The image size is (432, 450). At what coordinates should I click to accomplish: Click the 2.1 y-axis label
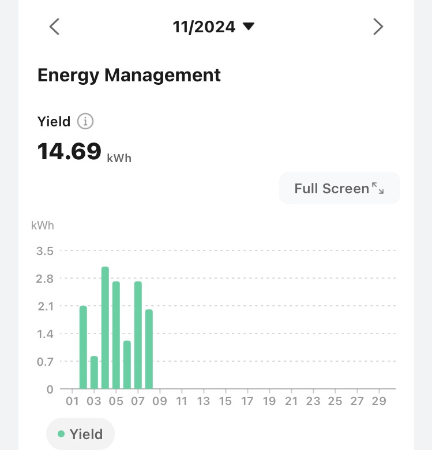click(x=44, y=306)
